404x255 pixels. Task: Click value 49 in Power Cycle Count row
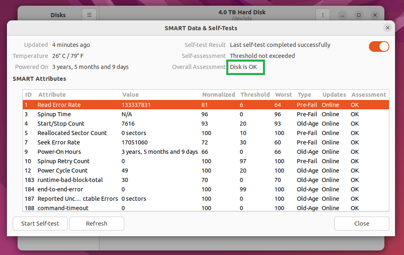coord(125,171)
